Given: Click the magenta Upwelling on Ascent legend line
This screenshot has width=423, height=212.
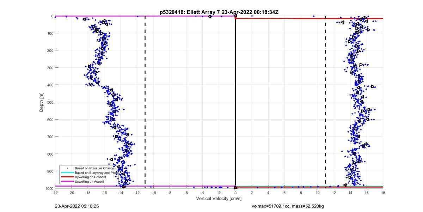Looking at the screenshot, I should [x=67, y=181].
